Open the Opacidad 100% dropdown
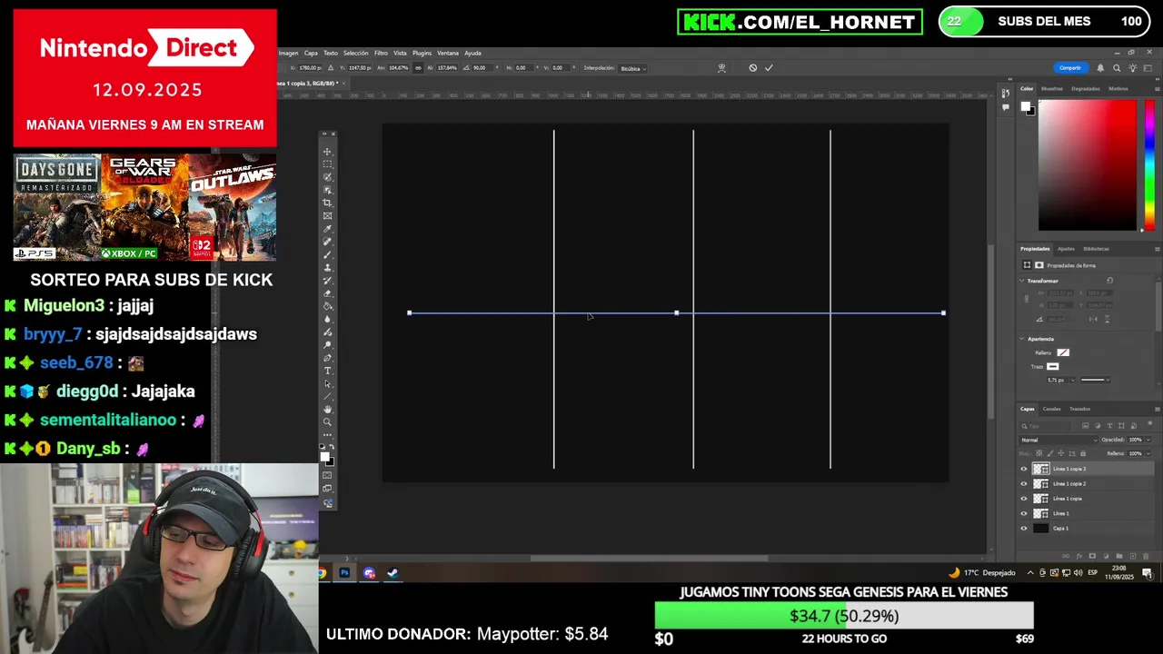The image size is (1163, 654). pos(1148,440)
